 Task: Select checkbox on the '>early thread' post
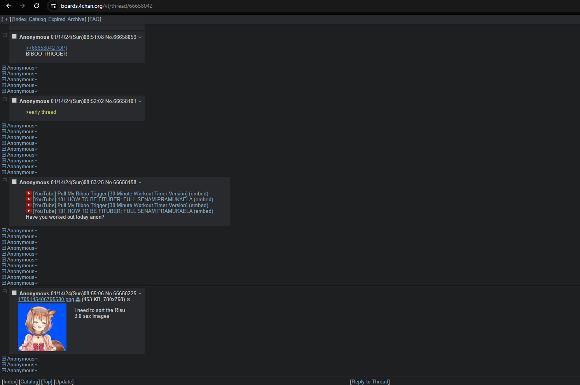pyautogui.click(x=14, y=101)
